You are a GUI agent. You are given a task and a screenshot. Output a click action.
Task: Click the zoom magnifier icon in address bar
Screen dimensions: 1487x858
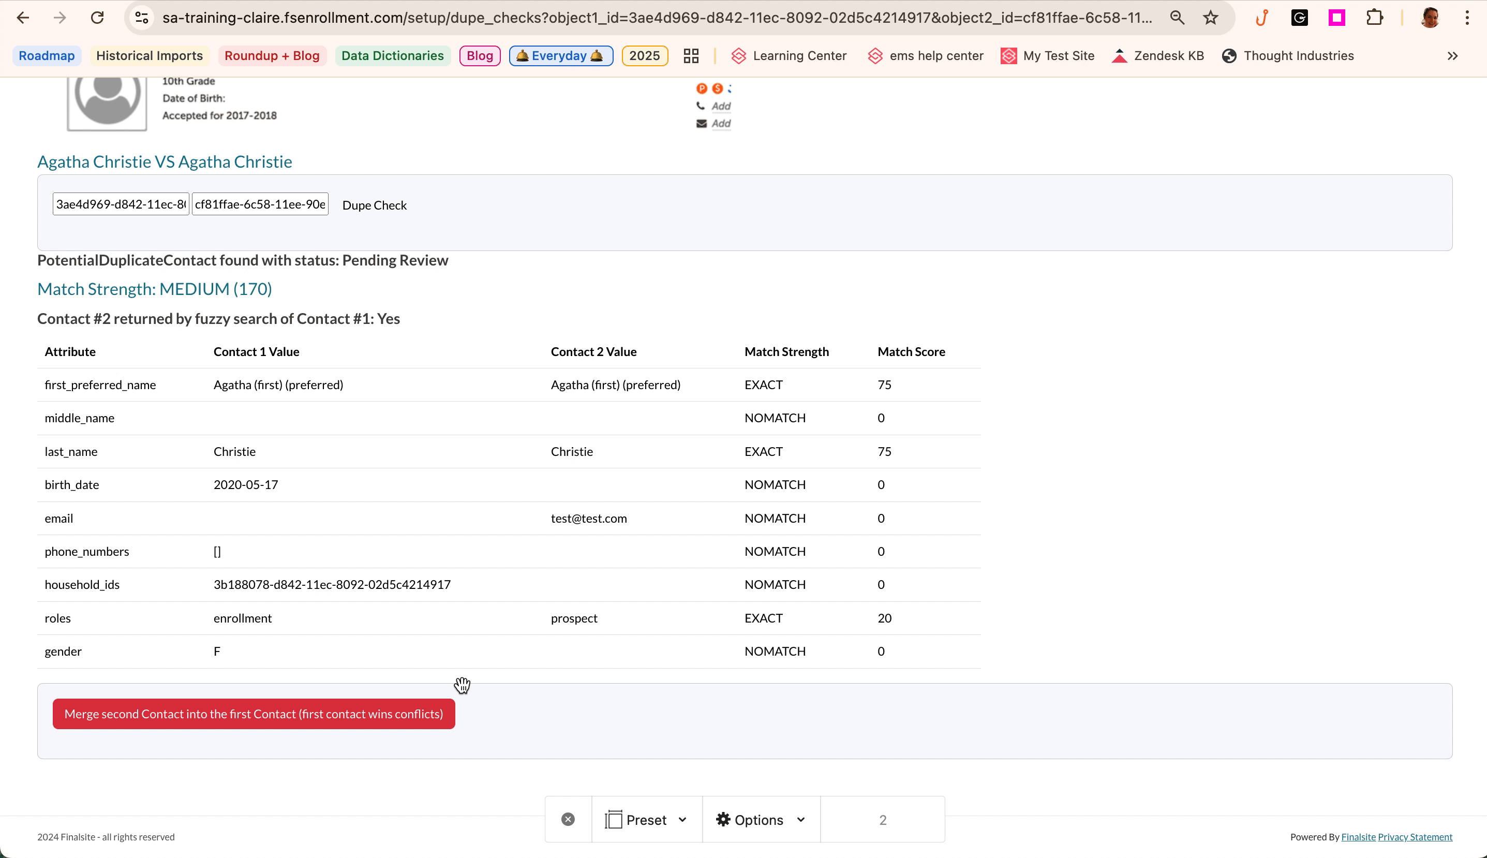[1177, 18]
